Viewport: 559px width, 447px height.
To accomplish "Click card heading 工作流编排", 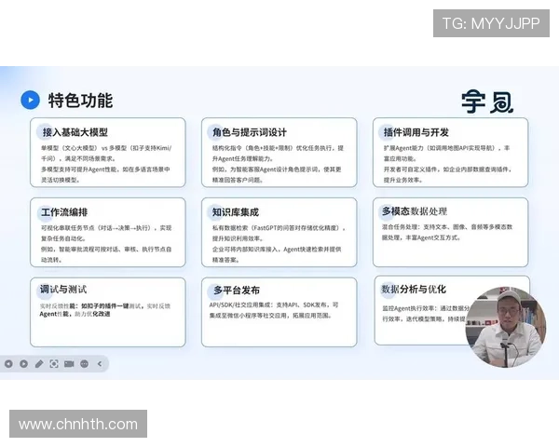I will (64, 212).
